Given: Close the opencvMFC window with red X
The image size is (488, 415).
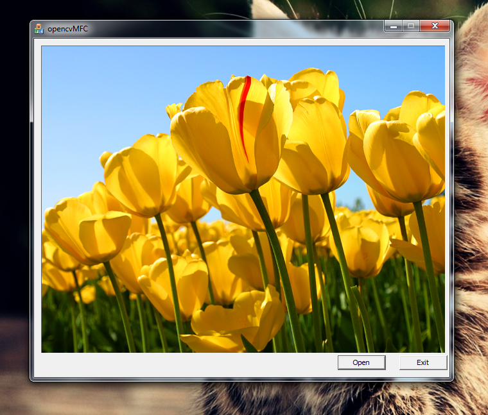Looking at the screenshot, I should click(x=436, y=26).
